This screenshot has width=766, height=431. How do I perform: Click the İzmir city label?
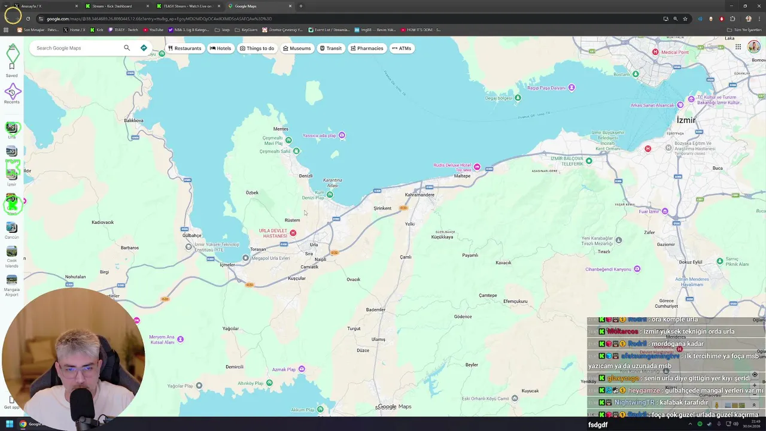(686, 120)
